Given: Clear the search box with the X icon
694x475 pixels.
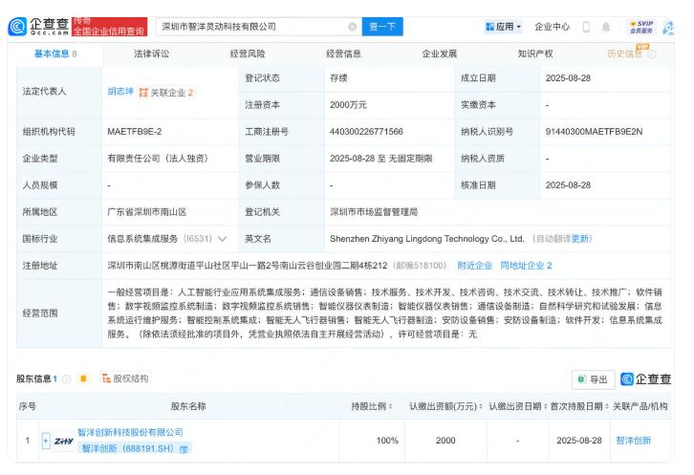Looking at the screenshot, I should pos(353,27).
